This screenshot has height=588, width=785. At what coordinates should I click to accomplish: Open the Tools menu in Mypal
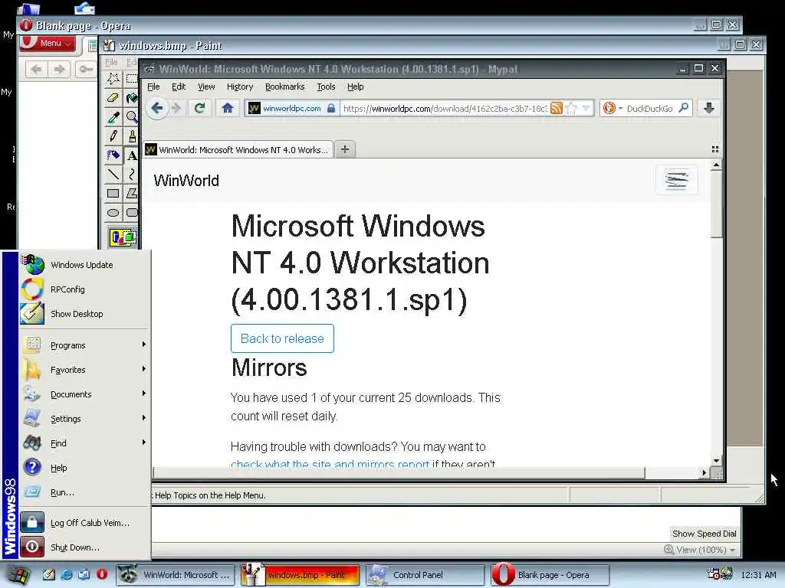click(x=326, y=87)
